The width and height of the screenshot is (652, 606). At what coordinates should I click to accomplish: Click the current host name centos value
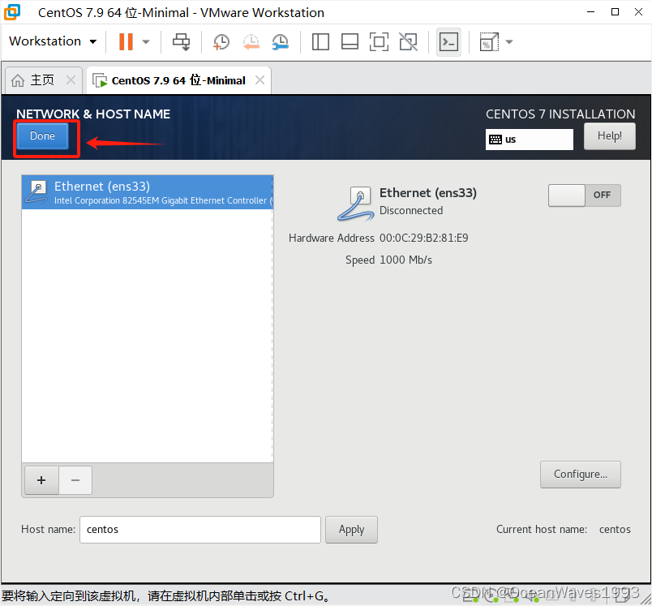[x=615, y=530]
